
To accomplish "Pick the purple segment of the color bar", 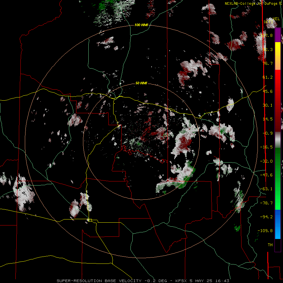I will tap(278, 35).
